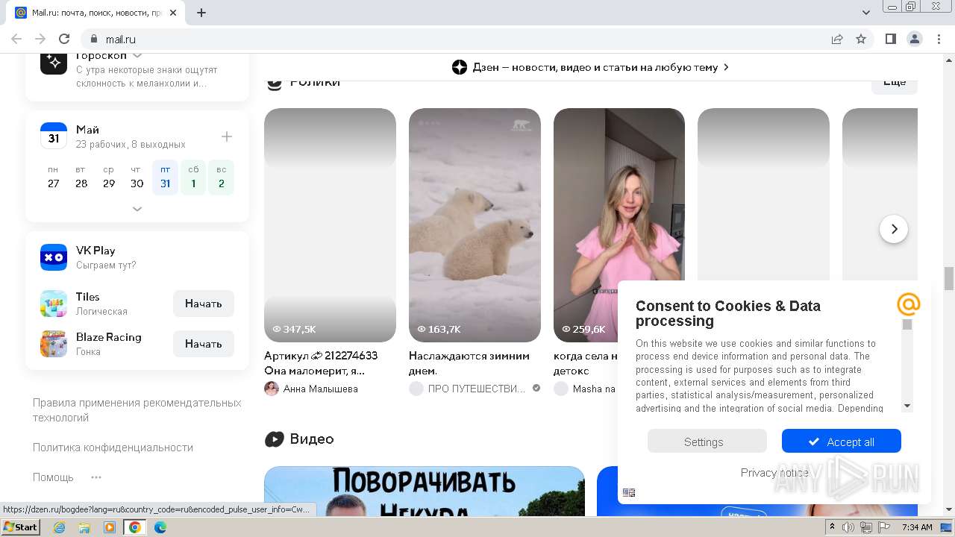Select Monday 27 in calendar

53,178
